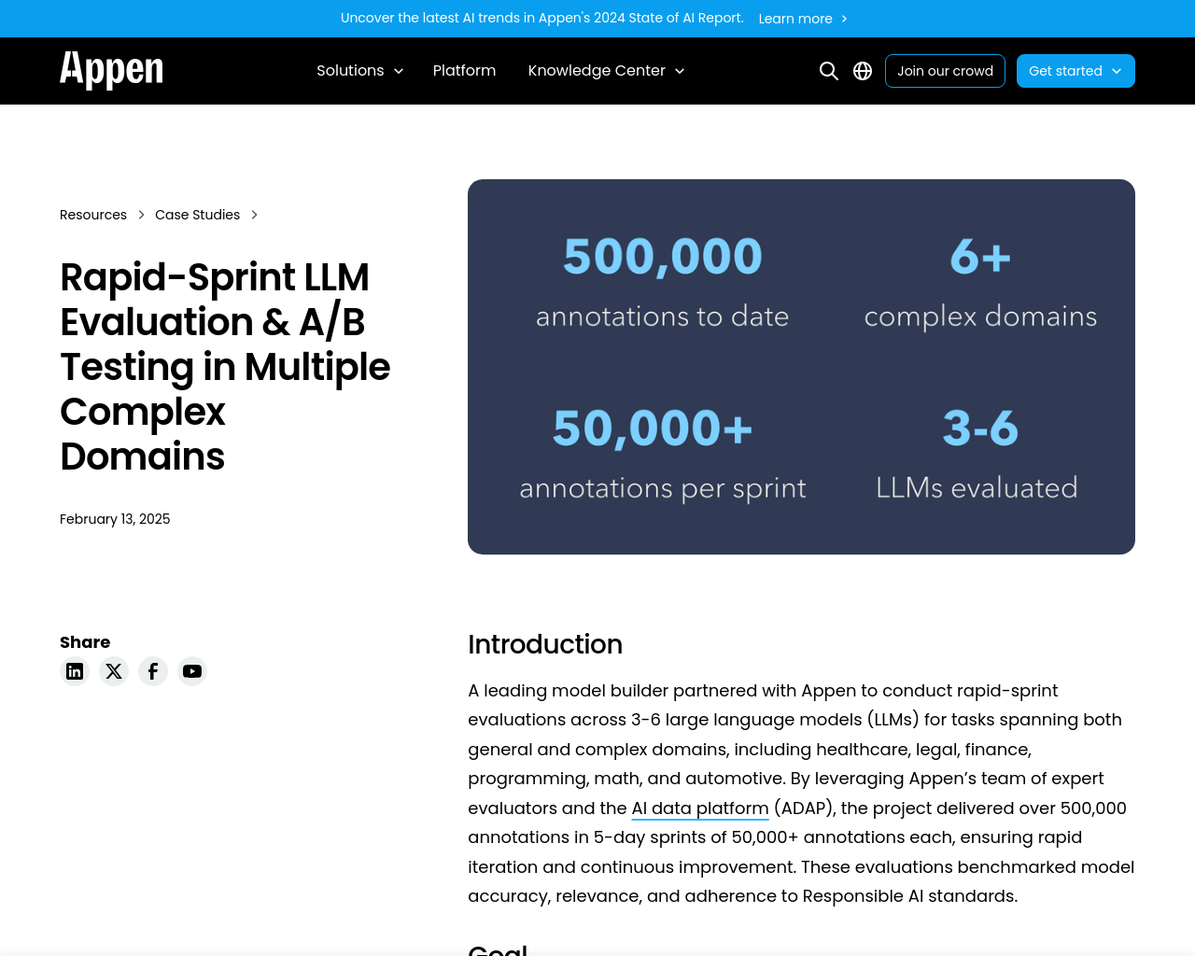The image size is (1195, 956).
Task: Click the banner State of AI Report text
Action: coord(542,18)
